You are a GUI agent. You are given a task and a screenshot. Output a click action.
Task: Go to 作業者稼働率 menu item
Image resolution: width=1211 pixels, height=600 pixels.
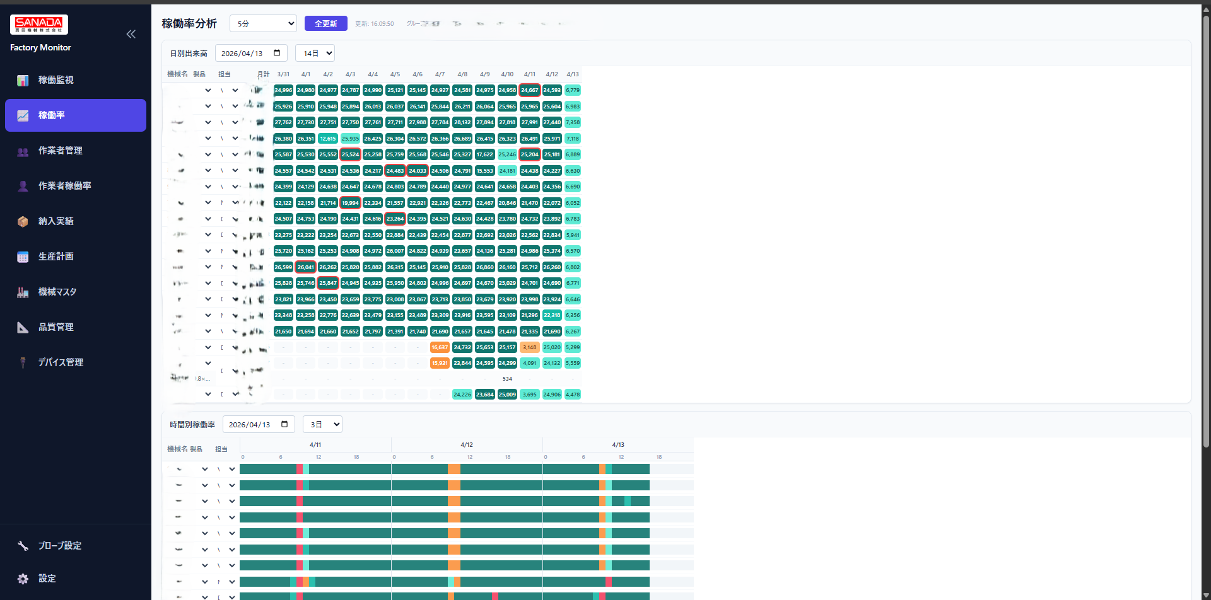64,186
